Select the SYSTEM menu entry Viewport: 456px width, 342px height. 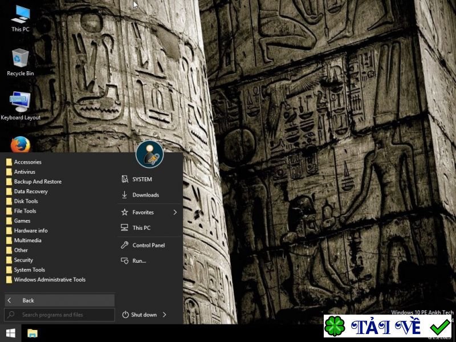[x=149, y=179]
